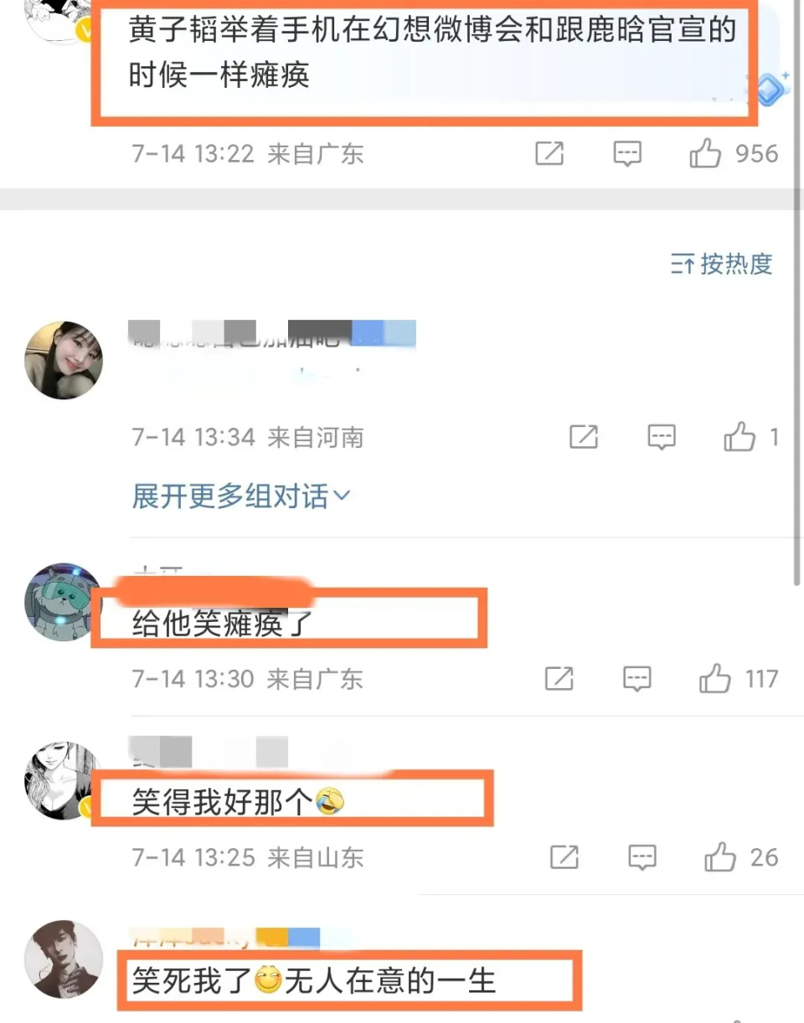The image size is (804, 1023).
Task: Open the cartoon cat avatar profile
Action: 64,601
